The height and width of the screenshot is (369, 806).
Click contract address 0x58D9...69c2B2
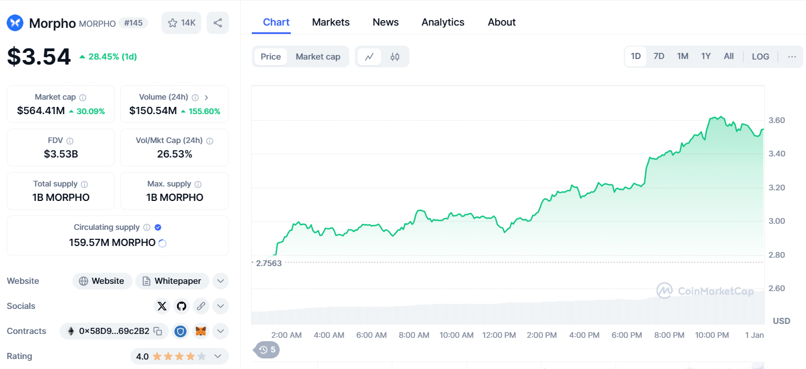coord(114,331)
